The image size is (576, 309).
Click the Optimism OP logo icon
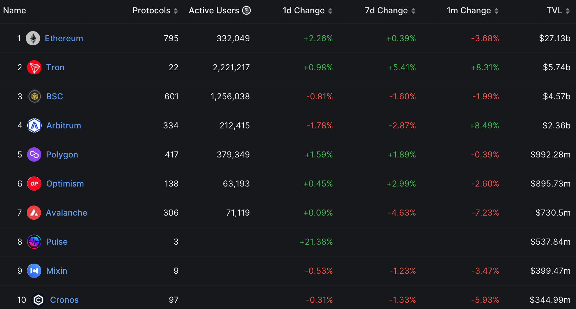tap(34, 184)
